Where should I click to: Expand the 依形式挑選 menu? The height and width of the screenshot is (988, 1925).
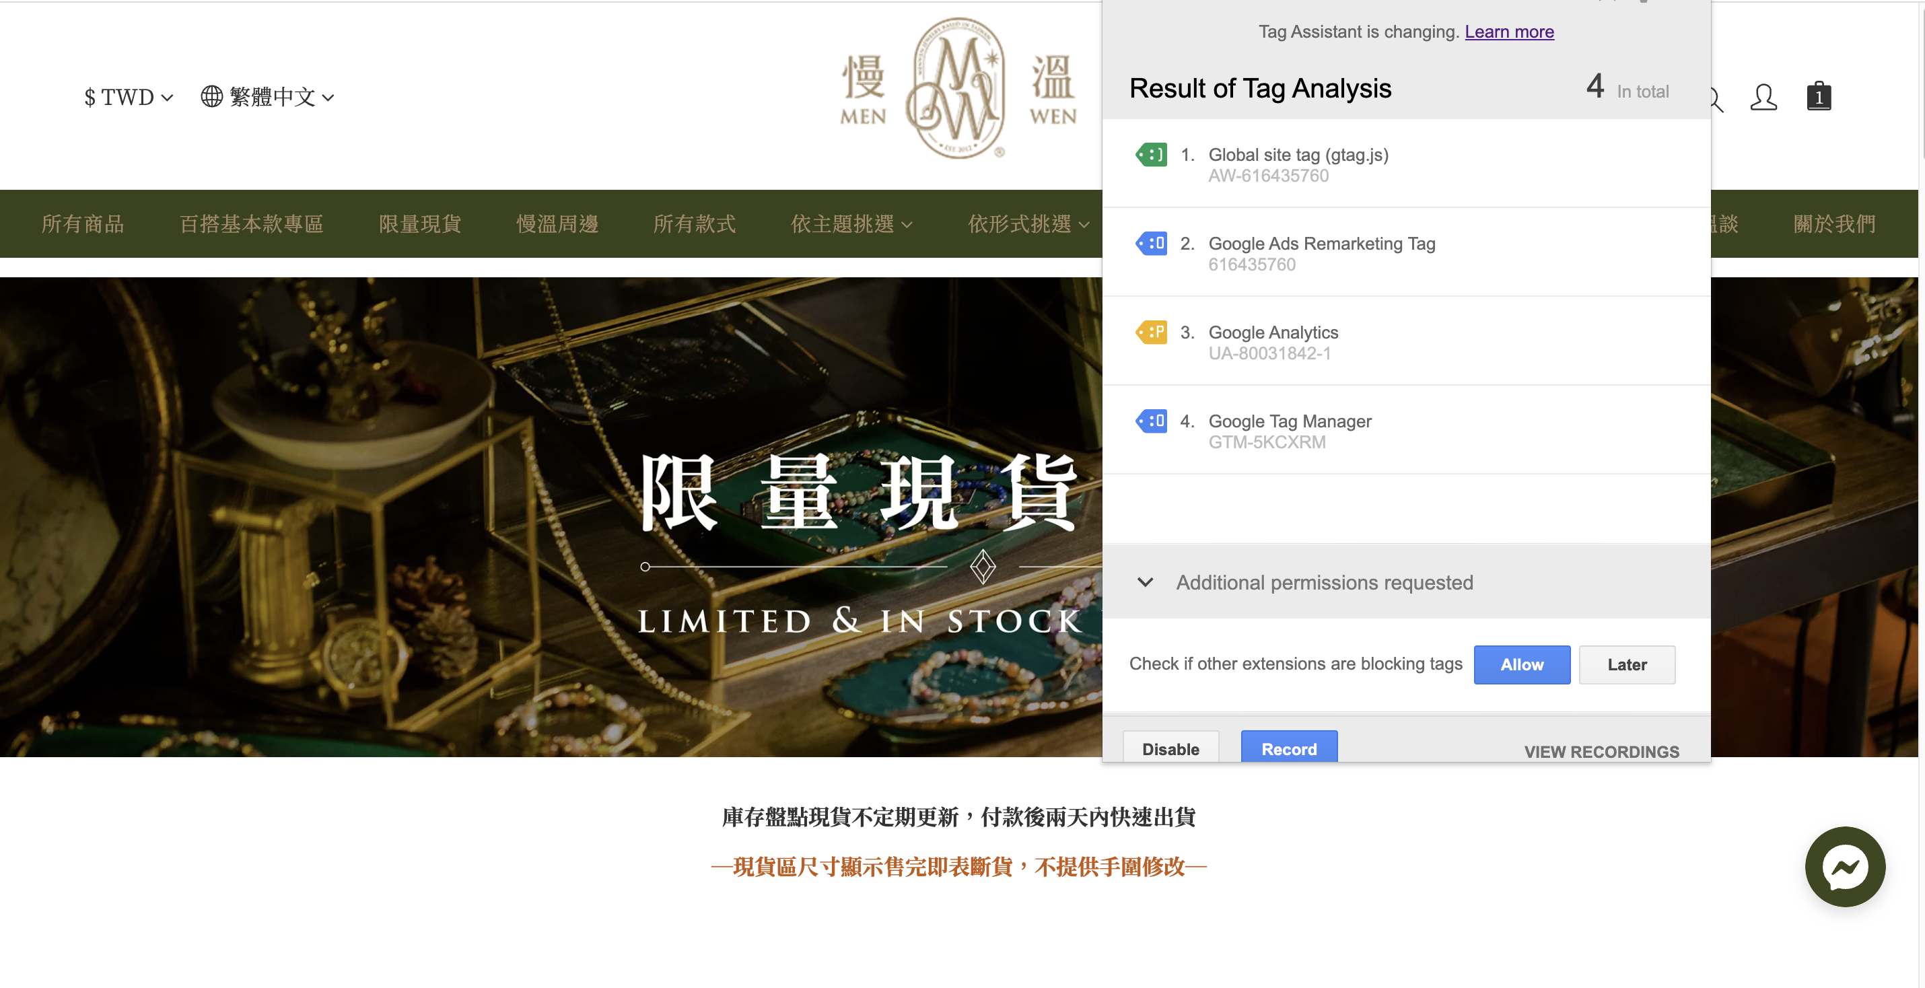[1029, 223]
